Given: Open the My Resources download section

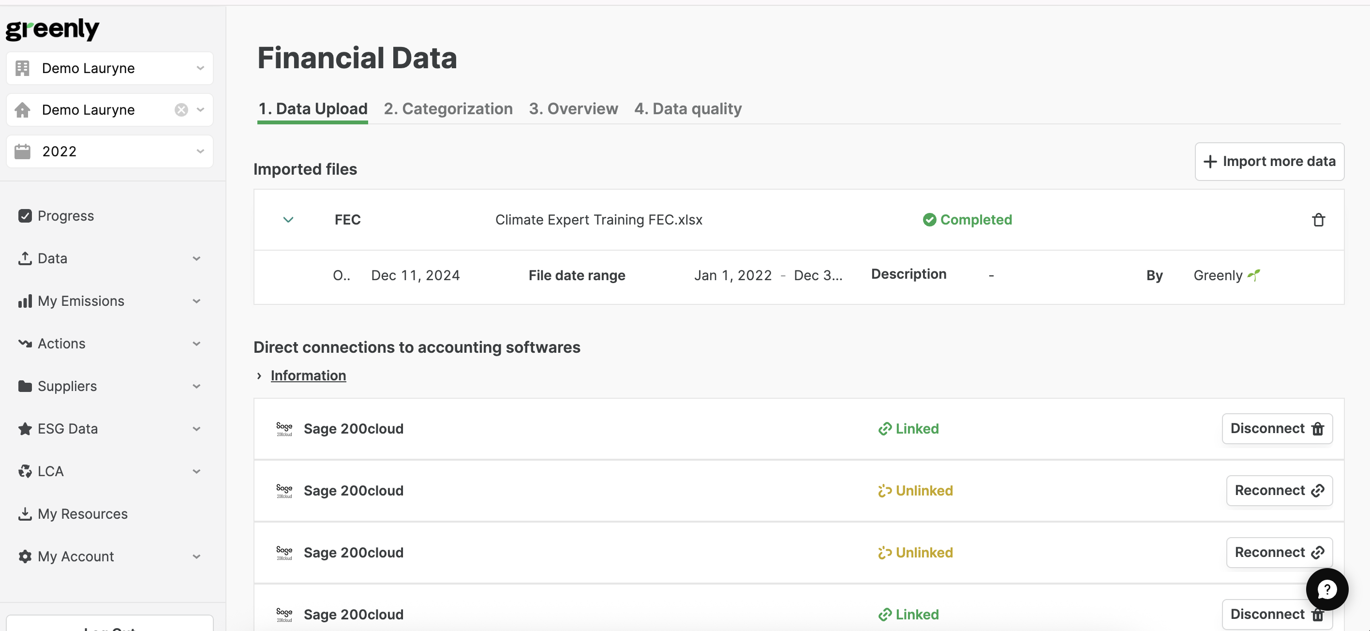Looking at the screenshot, I should coord(82,513).
